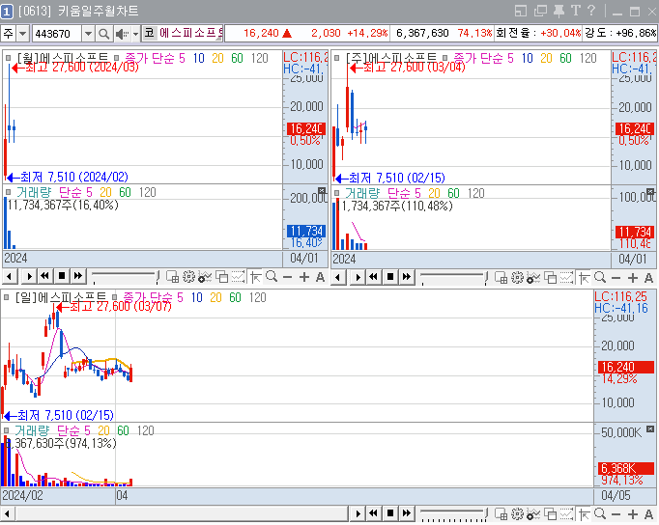659x525 pixels.
Task: Click step-left arrow in monthly chart toolbar
Action: 10,277
